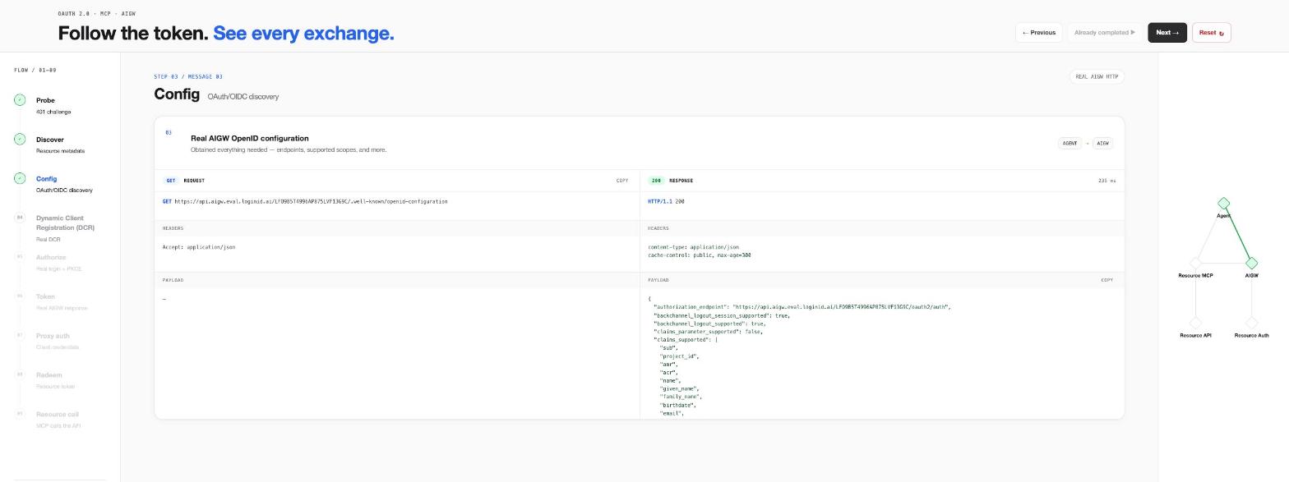Copy the GET request
This screenshot has height=482, width=1289.
pos(622,181)
